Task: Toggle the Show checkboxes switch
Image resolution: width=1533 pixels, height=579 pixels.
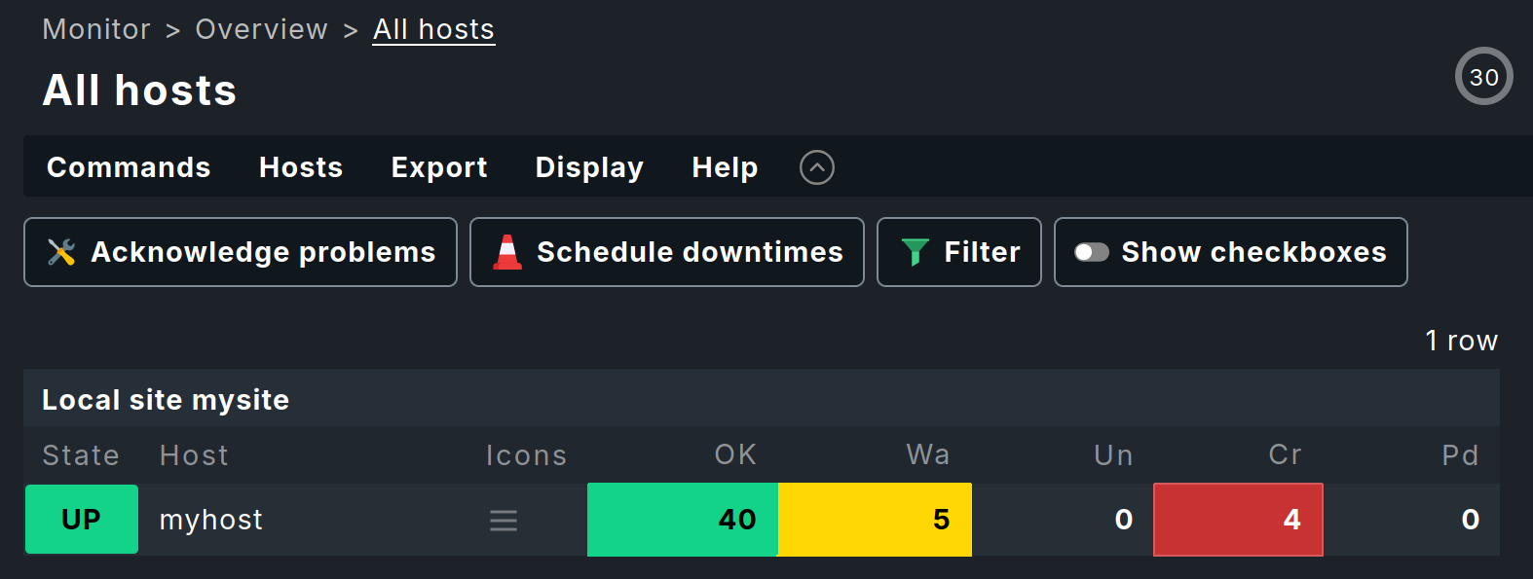Action: pyautogui.click(x=1091, y=252)
